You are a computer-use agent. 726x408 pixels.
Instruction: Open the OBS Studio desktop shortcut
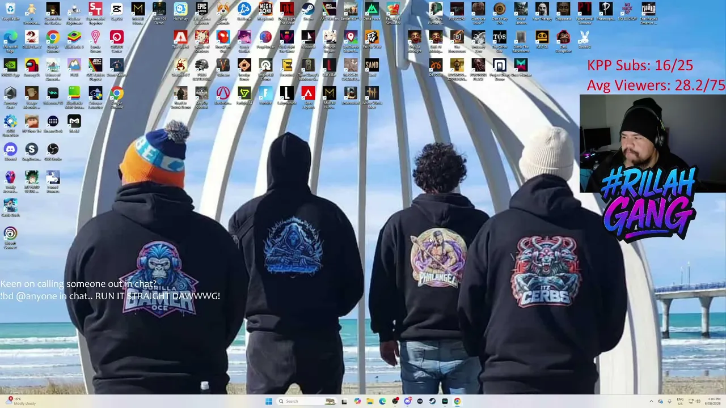point(53,151)
